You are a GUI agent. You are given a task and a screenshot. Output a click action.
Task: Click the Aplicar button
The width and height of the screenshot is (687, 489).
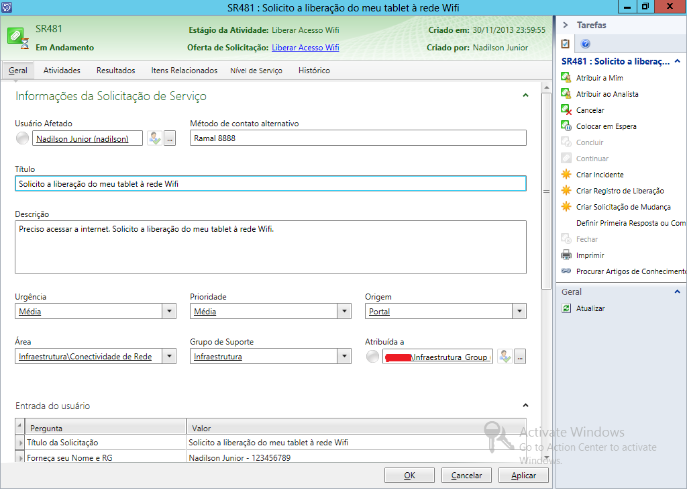523,476
